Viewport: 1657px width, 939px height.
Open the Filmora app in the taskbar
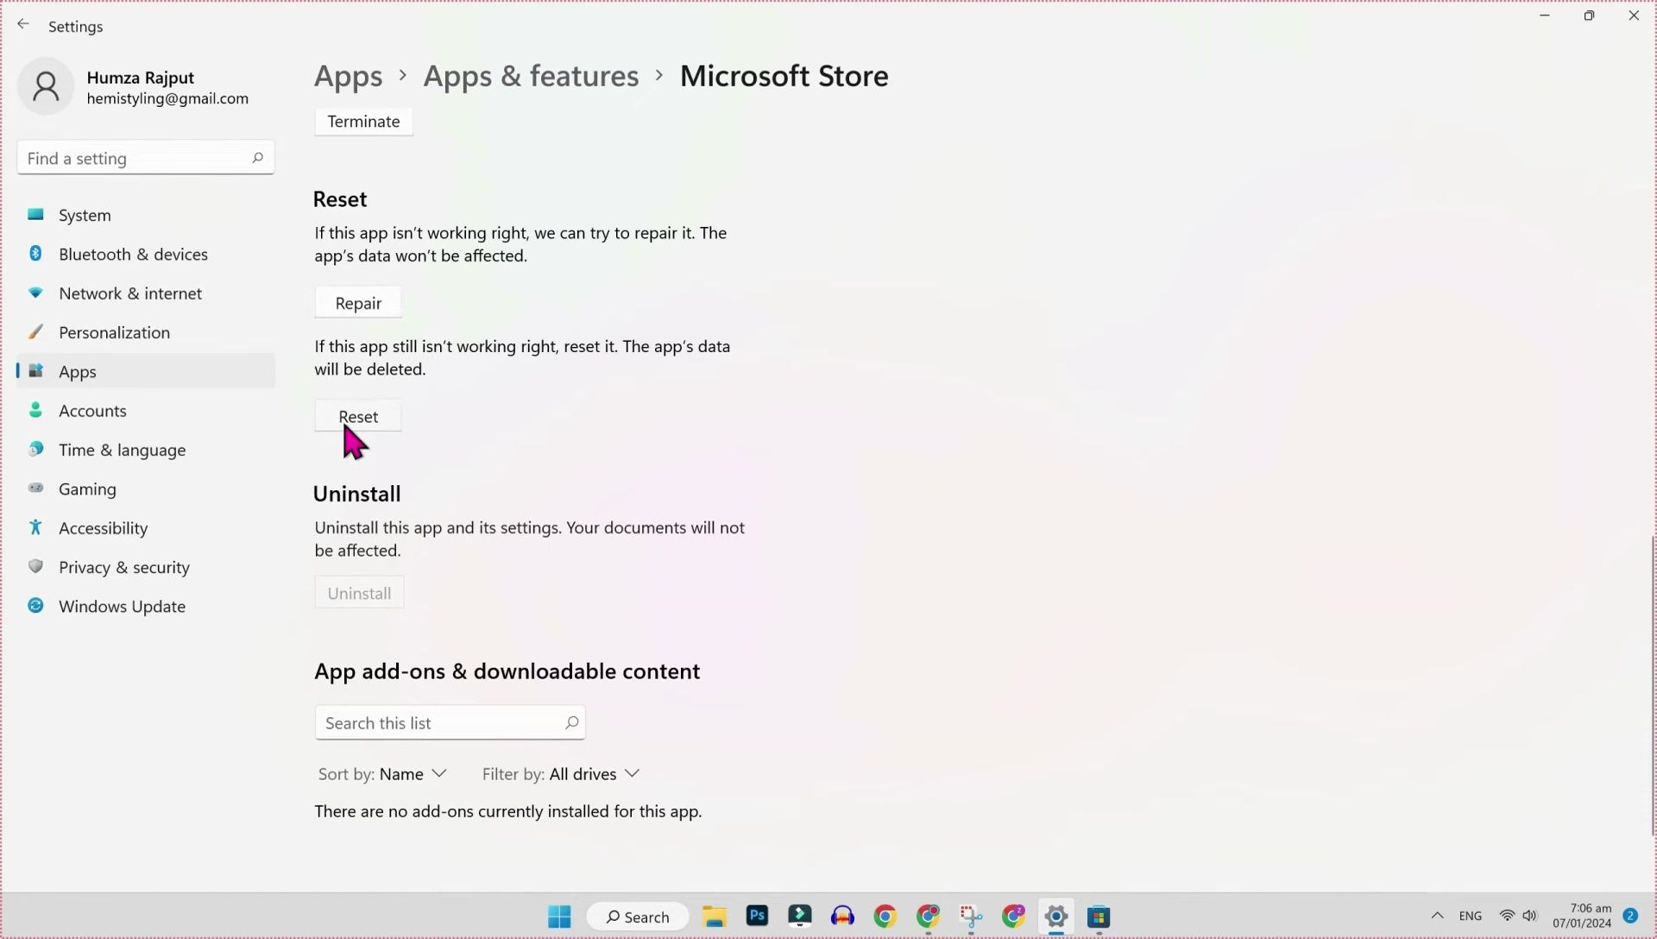800,916
